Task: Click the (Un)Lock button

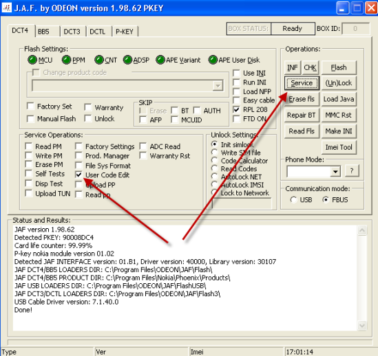Action: coord(339,83)
